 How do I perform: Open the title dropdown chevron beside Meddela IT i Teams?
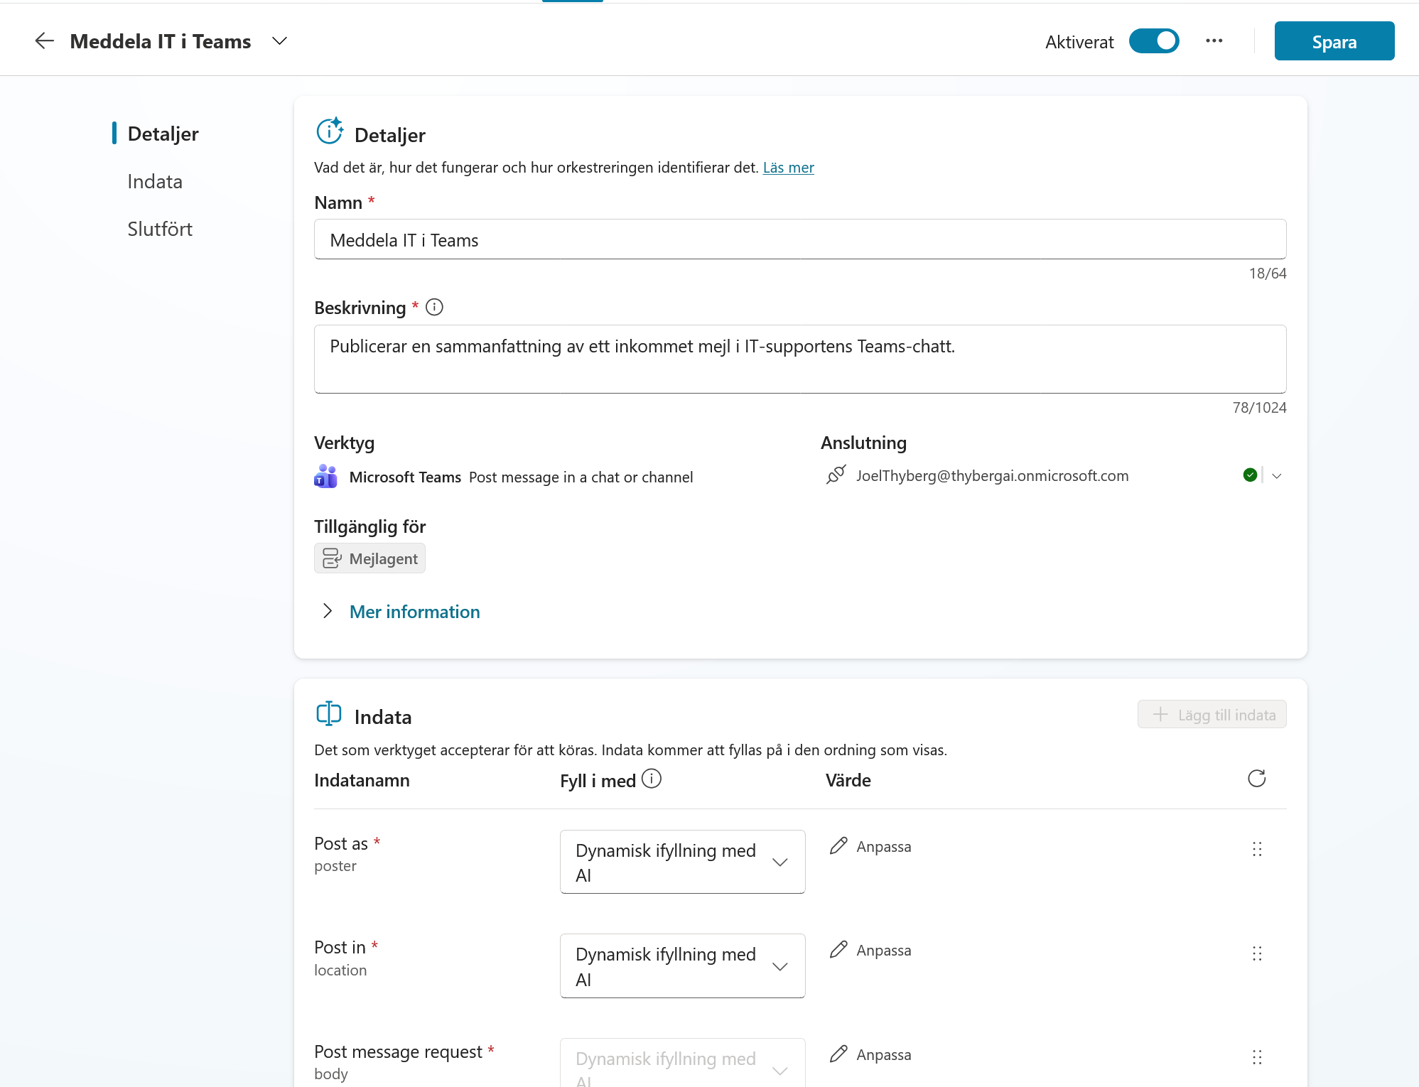point(279,41)
